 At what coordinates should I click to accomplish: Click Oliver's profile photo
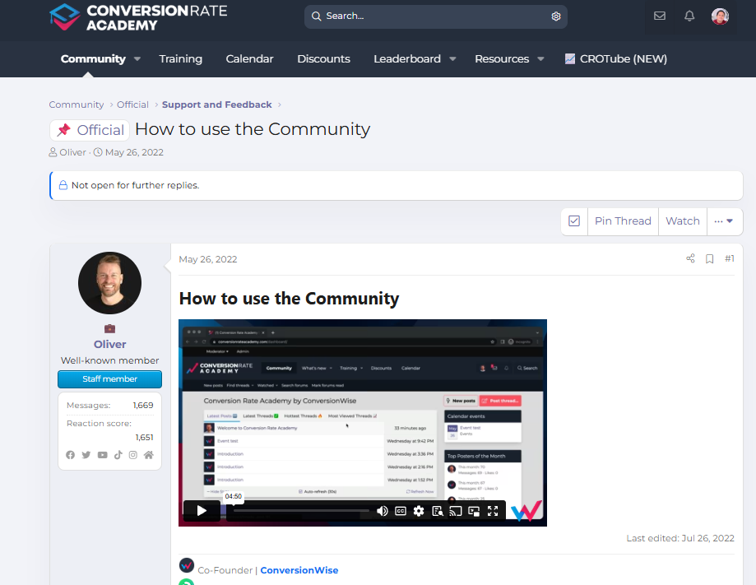click(110, 283)
